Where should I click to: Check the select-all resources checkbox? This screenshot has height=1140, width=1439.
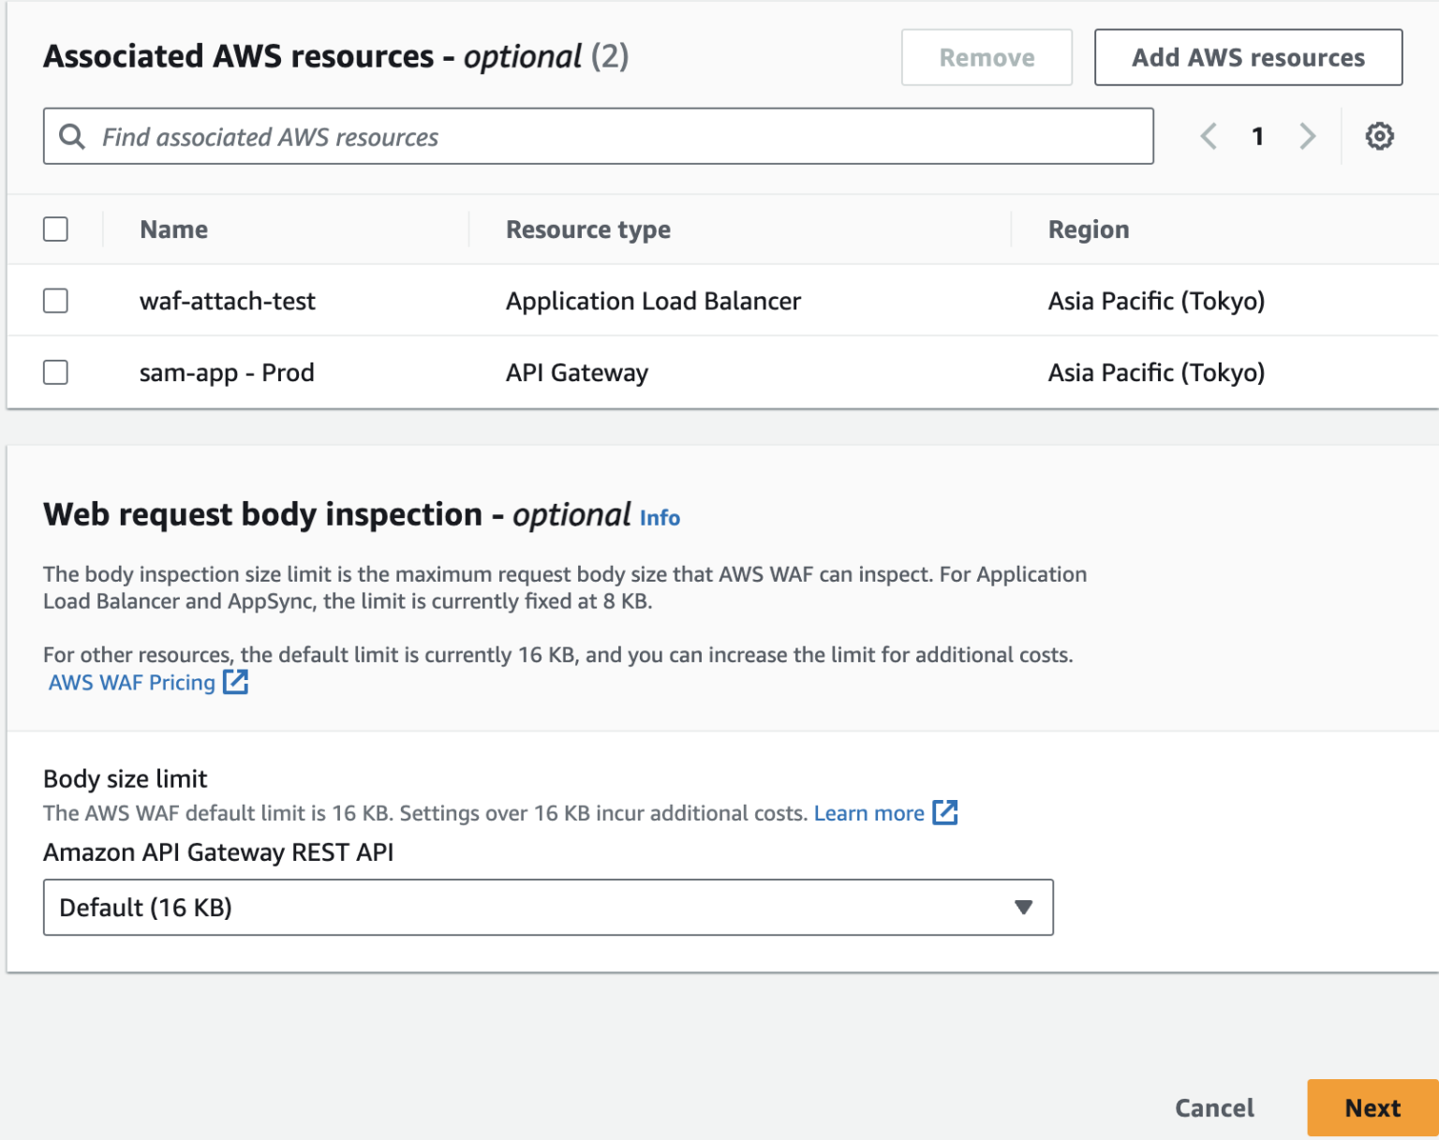pyautogui.click(x=55, y=229)
